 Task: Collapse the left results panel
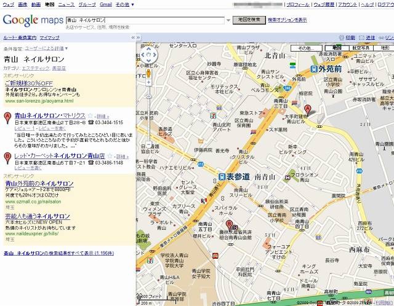(x=133, y=37)
